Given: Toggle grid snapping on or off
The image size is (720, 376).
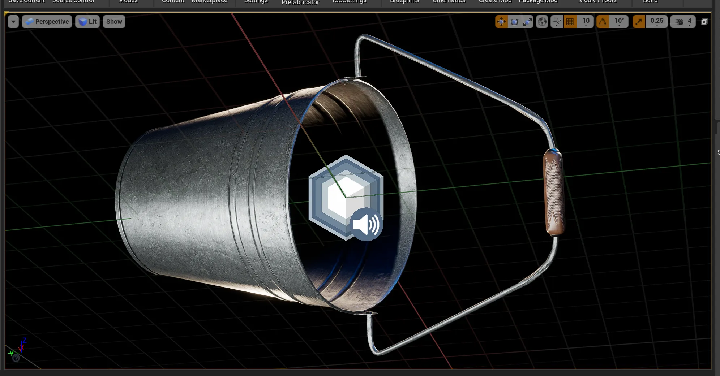Looking at the screenshot, I should (x=570, y=22).
